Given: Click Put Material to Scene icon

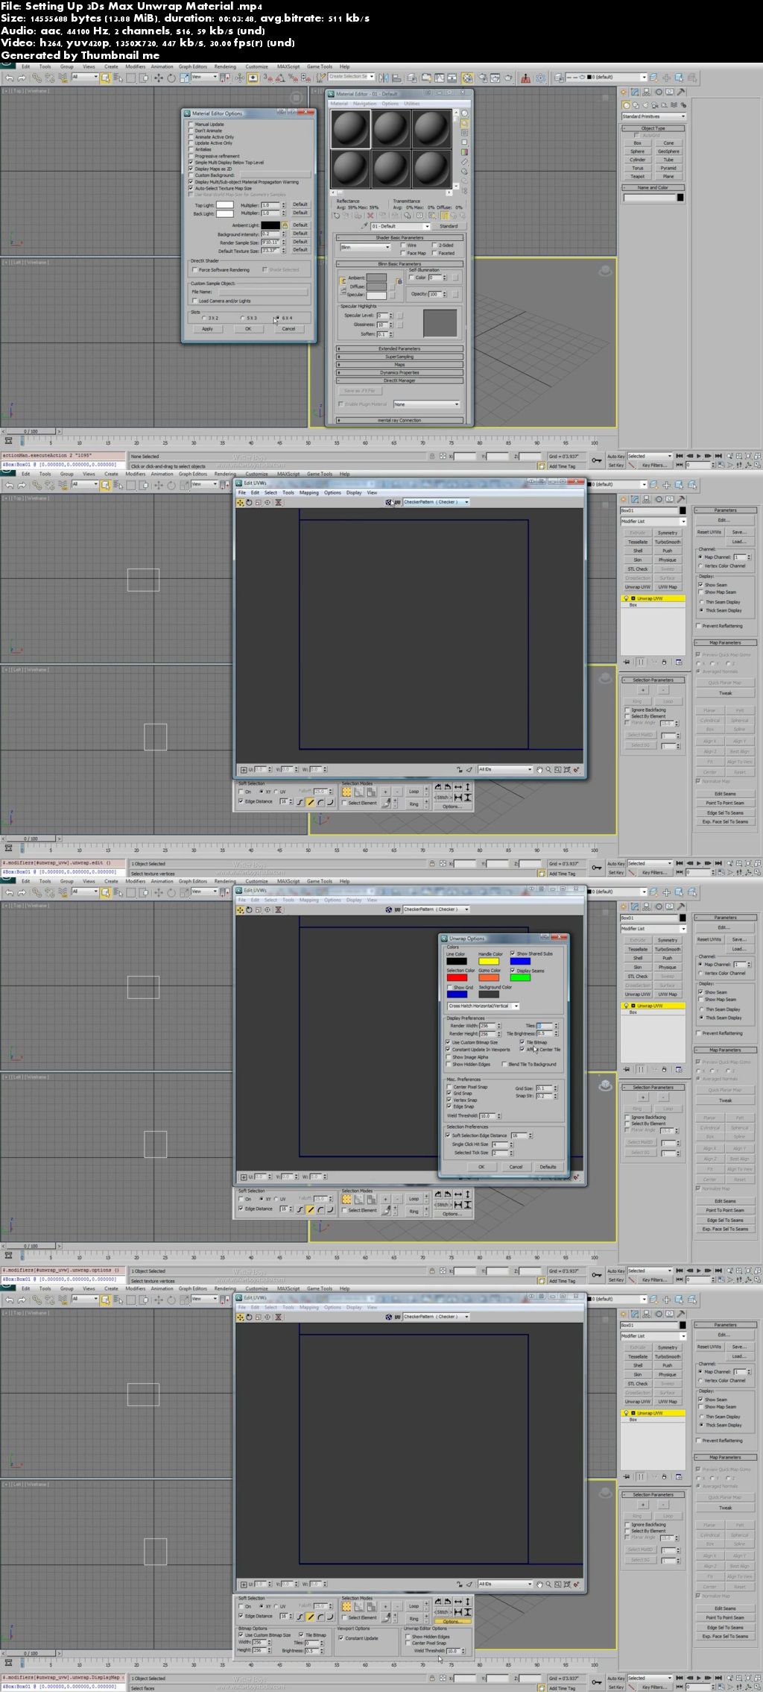Looking at the screenshot, I should coord(346,216).
